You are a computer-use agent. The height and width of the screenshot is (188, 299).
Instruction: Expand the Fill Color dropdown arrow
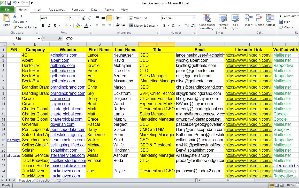pyautogui.click(x=82, y=26)
